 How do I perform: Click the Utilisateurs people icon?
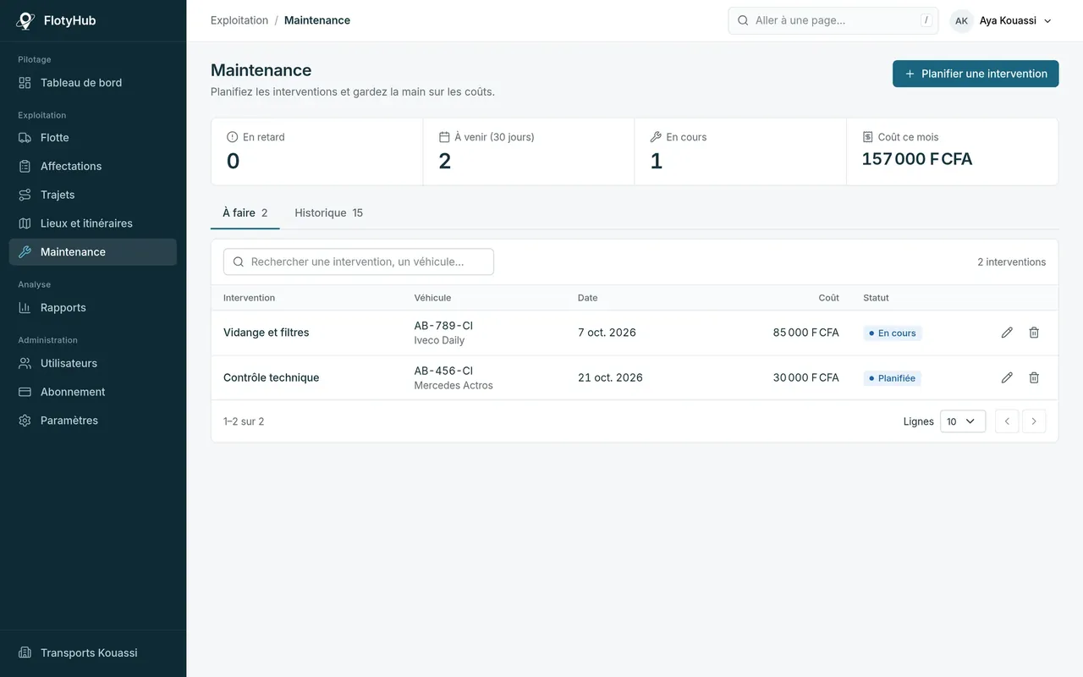click(x=25, y=363)
